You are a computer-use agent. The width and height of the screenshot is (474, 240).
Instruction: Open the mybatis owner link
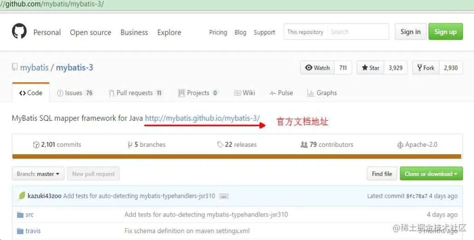point(34,67)
